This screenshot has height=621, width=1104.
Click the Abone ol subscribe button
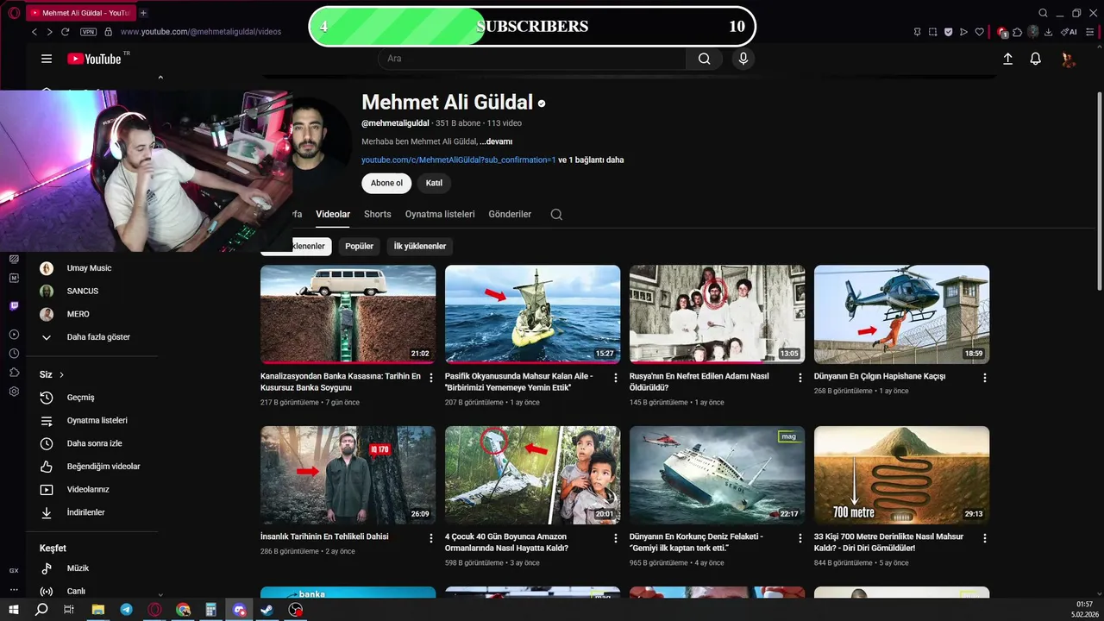[386, 183]
